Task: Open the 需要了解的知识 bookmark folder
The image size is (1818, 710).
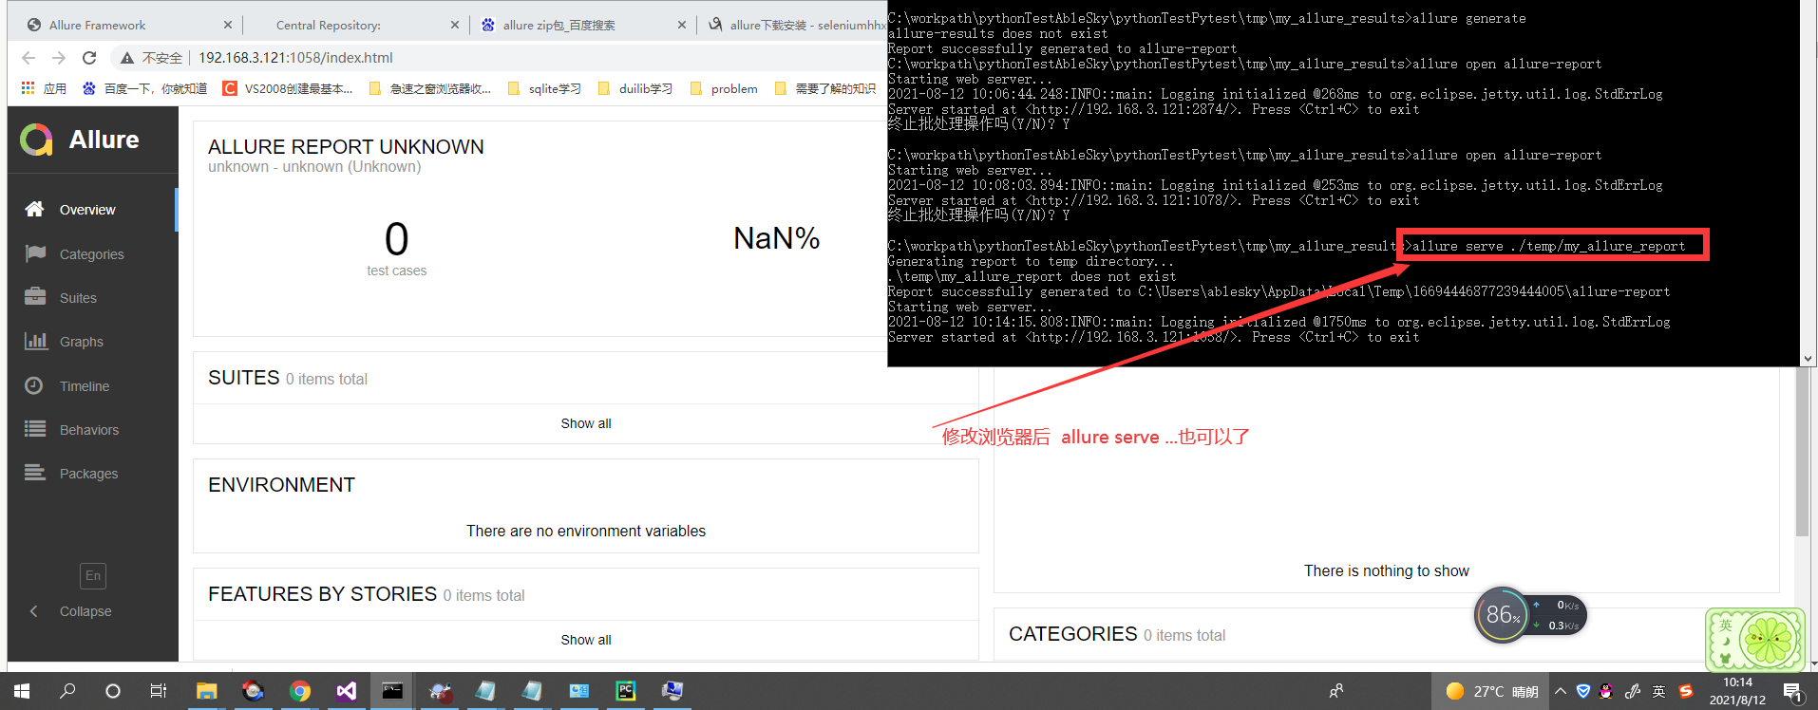Action: click(825, 88)
